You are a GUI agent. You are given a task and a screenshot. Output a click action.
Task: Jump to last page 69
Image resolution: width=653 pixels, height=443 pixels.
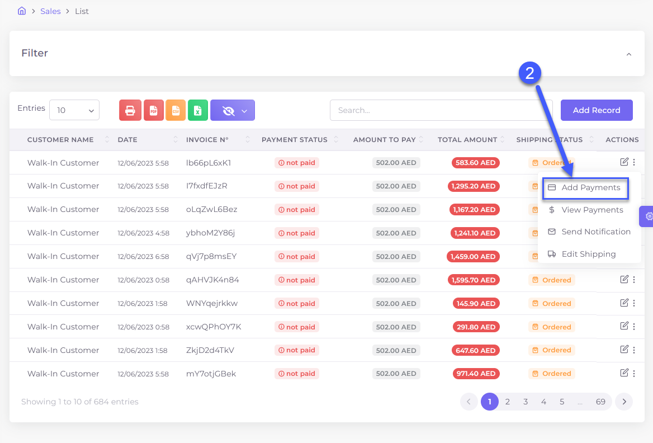point(600,402)
